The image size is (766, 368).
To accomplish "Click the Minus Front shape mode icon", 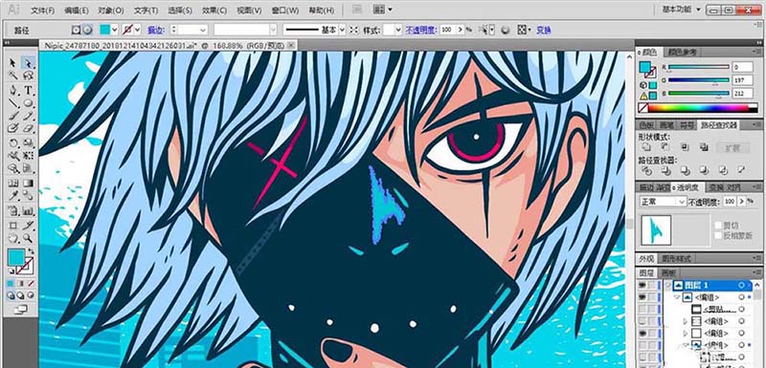I will click(x=665, y=146).
